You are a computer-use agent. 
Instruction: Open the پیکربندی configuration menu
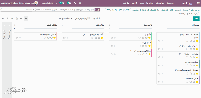126,3
